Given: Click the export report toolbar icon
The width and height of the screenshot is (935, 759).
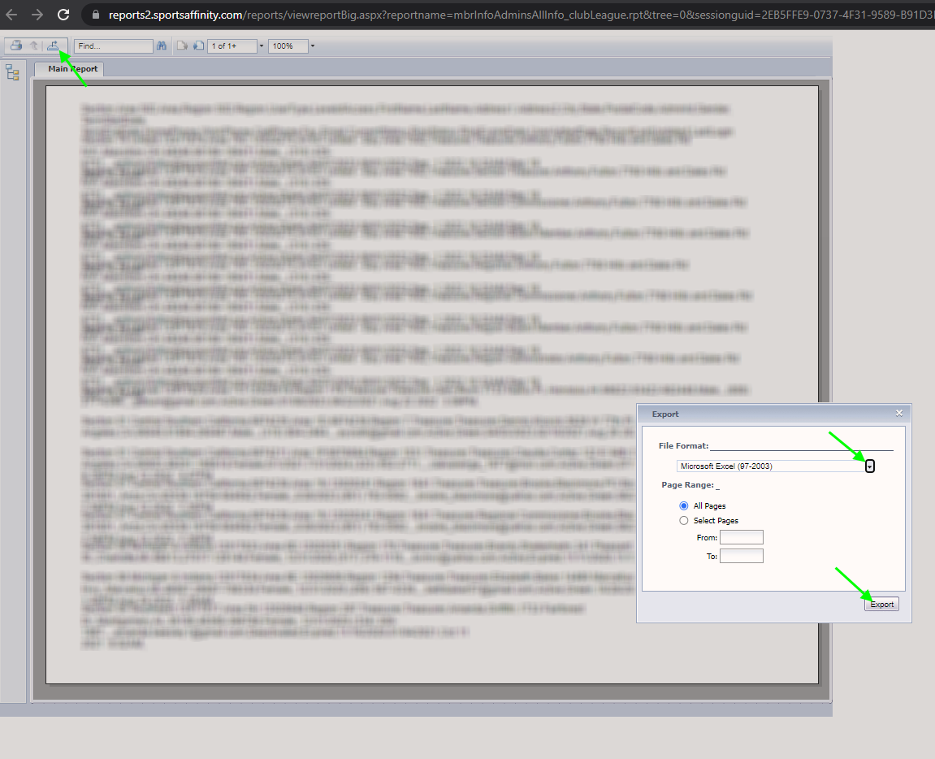Looking at the screenshot, I should tap(53, 46).
